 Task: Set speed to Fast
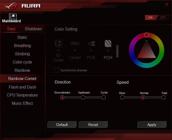163,97
